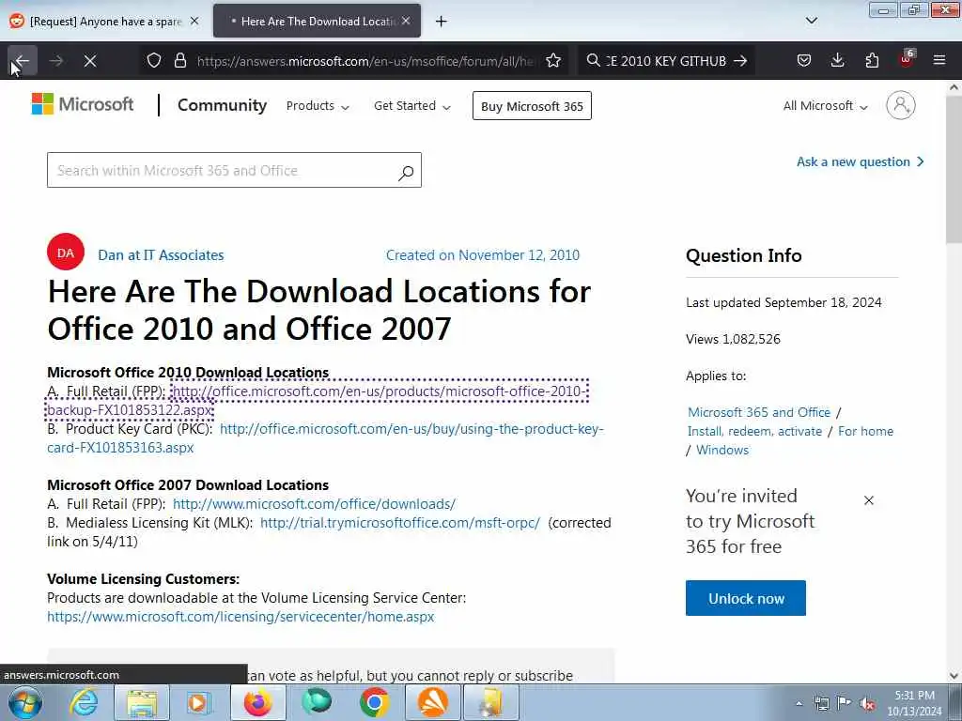962x721 pixels.
Task: Click Ask a new question link
Action: 861,161
